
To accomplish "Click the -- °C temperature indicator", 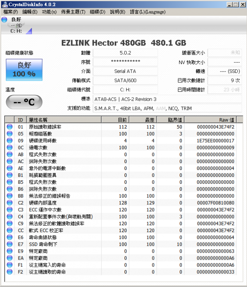I will tap(24, 102).
